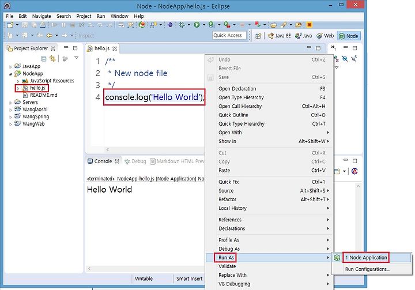
Task: Switch to the Debug view tab
Action: coord(135,161)
